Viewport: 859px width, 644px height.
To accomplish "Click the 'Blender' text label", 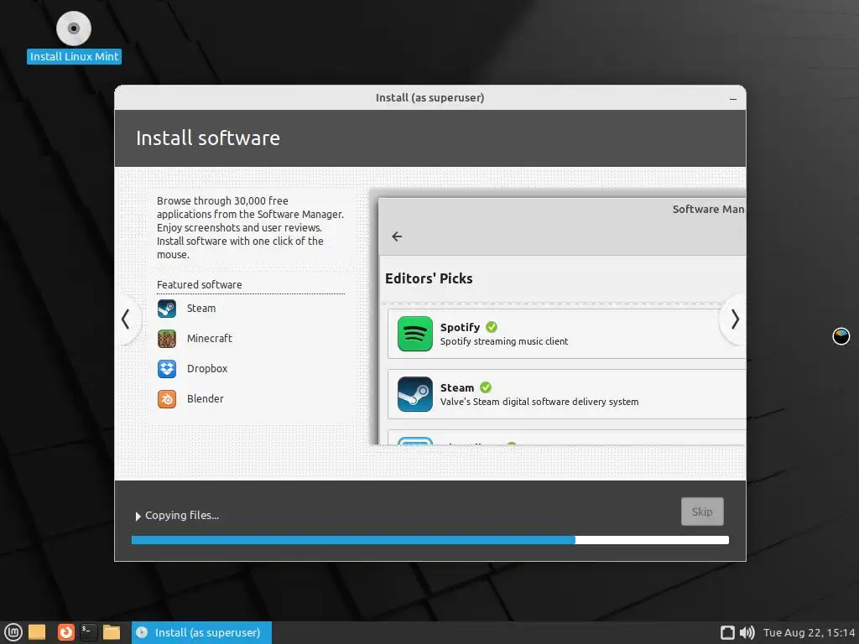I will (x=205, y=398).
